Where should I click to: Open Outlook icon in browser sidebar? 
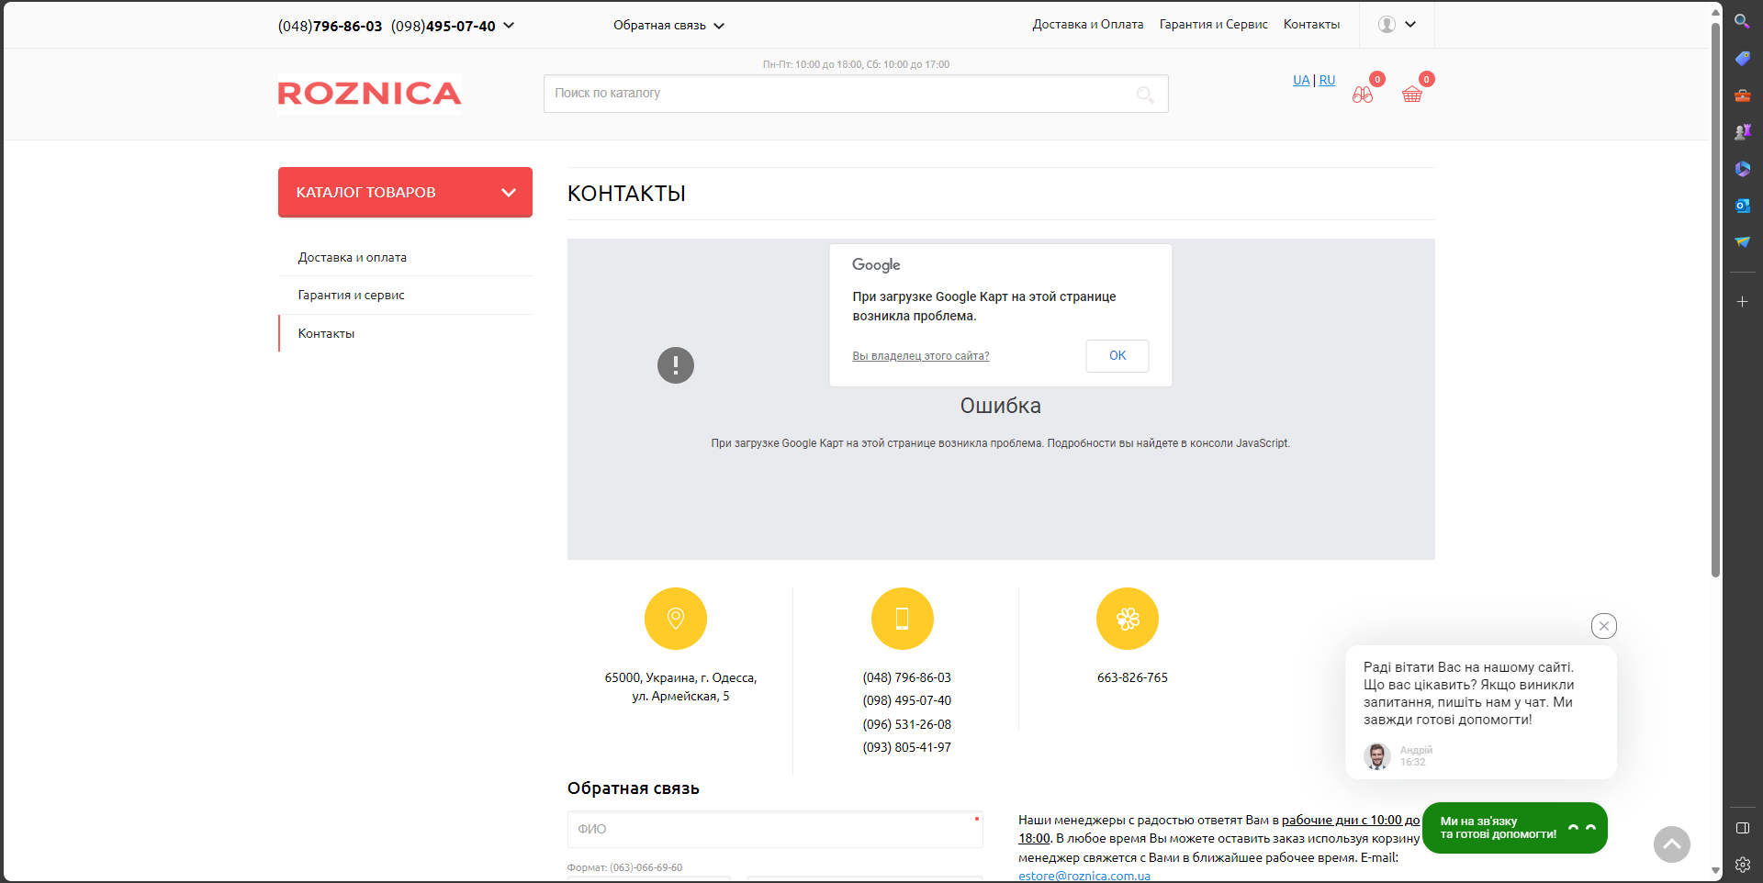point(1742,206)
